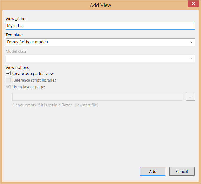This screenshot has height=184, width=201.
Task: Click the 'Model class:' label
Action: 17,51
